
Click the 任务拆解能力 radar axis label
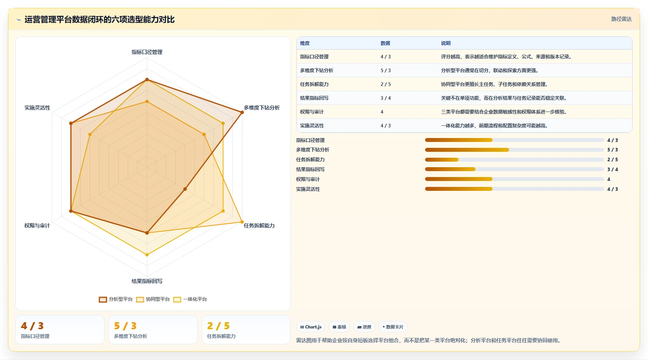click(259, 226)
